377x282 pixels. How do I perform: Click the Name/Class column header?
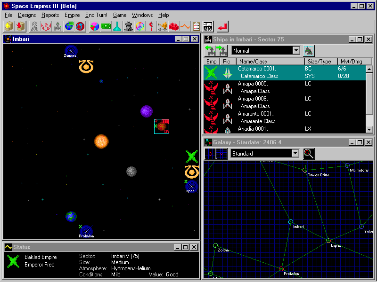click(x=270, y=62)
